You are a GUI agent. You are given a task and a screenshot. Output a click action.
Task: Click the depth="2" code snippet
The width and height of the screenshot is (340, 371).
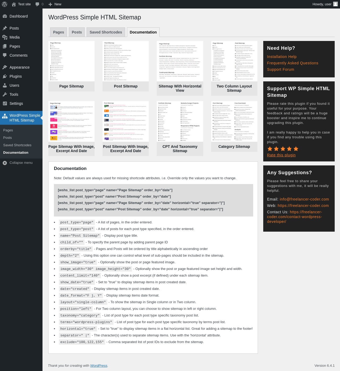coord(70,256)
